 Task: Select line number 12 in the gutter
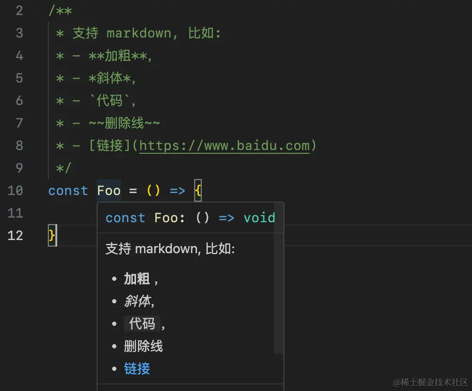(x=15, y=235)
